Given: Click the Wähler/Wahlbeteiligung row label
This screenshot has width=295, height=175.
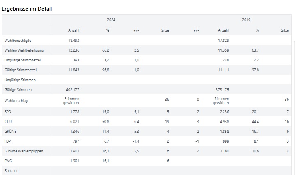Looking at the screenshot, I should (x=24, y=50).
